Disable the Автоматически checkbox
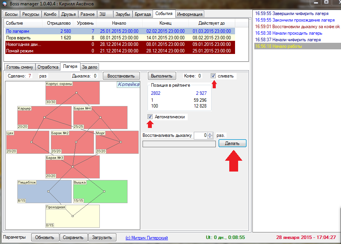The width and height of the screenshot is (341, 244). pyautogui.click(x=150, y=117)
